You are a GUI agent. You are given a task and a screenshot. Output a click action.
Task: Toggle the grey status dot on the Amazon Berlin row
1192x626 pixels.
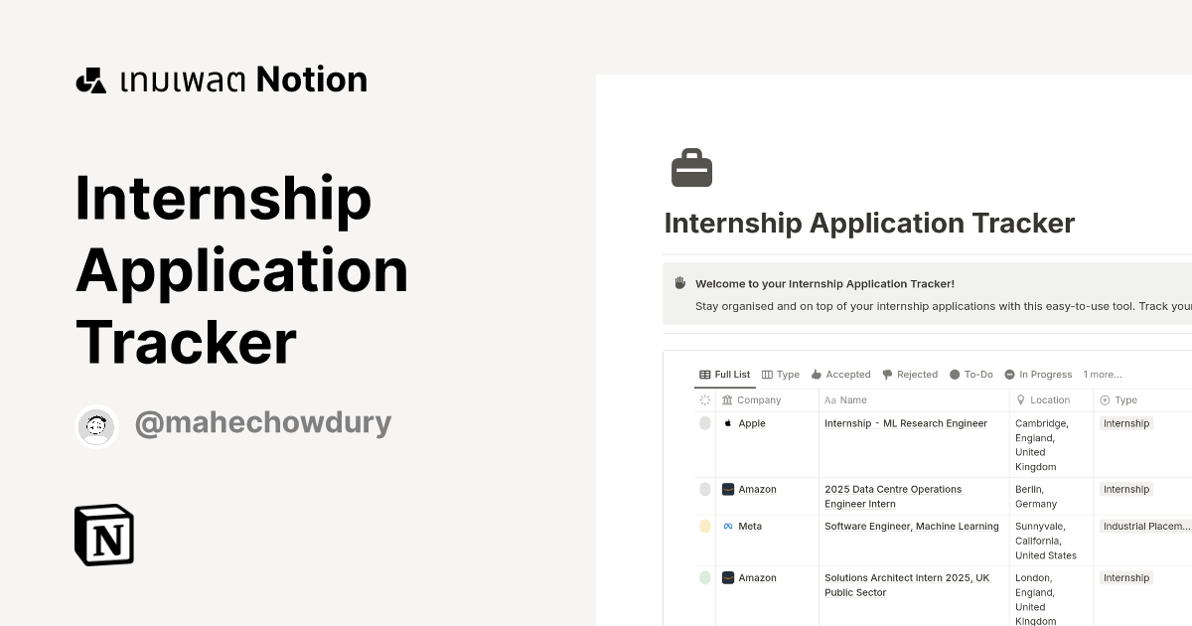click(x=704, y=489)
